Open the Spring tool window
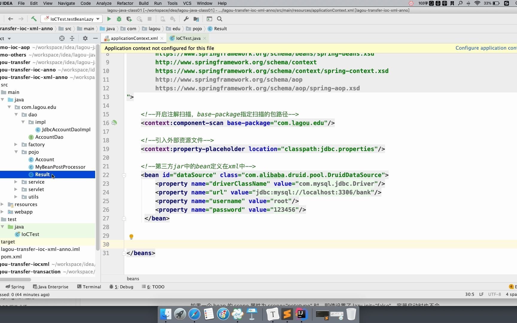Image resolution: width=517 pixels, height=323 pixels. [15, 287]
